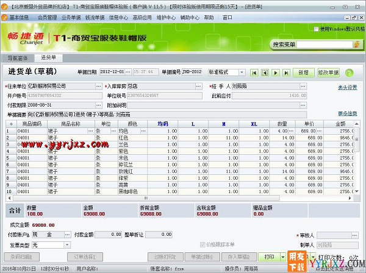This screenshot has width=366, height=273.
Task: Click the 整单折让 input field
Action: pyautogui.click(x=159, y=235)
